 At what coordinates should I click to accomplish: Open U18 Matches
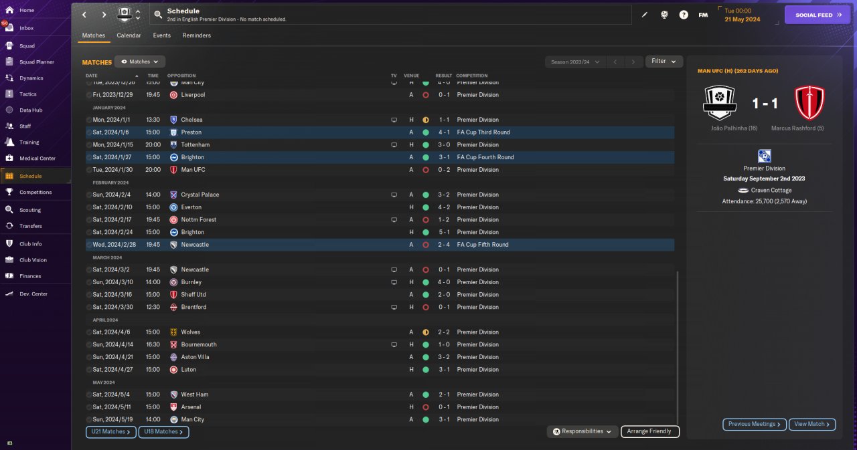click(164, 432)
